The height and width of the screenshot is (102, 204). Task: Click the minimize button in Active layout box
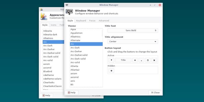(x=142, y=60)
